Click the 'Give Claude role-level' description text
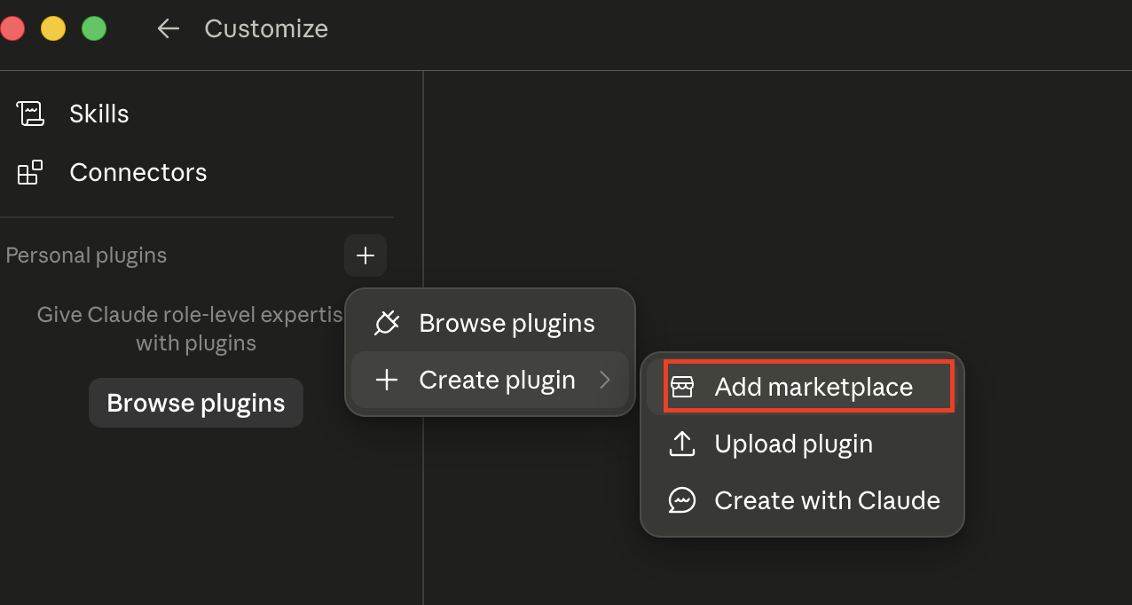Image resolution: width=1132 pixels, height=605 pixels. click(190, 328)
